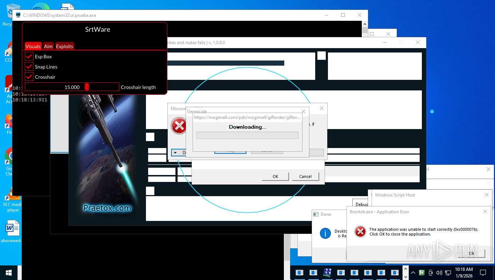This screenshot has height=280, width=495.
Task: Click the Praetox.com logo text
Action: 107,208
